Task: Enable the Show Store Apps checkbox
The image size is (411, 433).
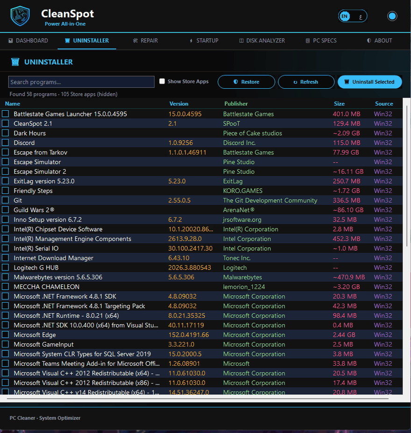Action: (x=162, y=81)
